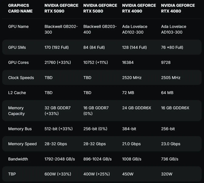Select the NVIDIA GeForce RTX 5080 column header
The height and width of the screenshot is (183, 204).
tap(100, 8)
